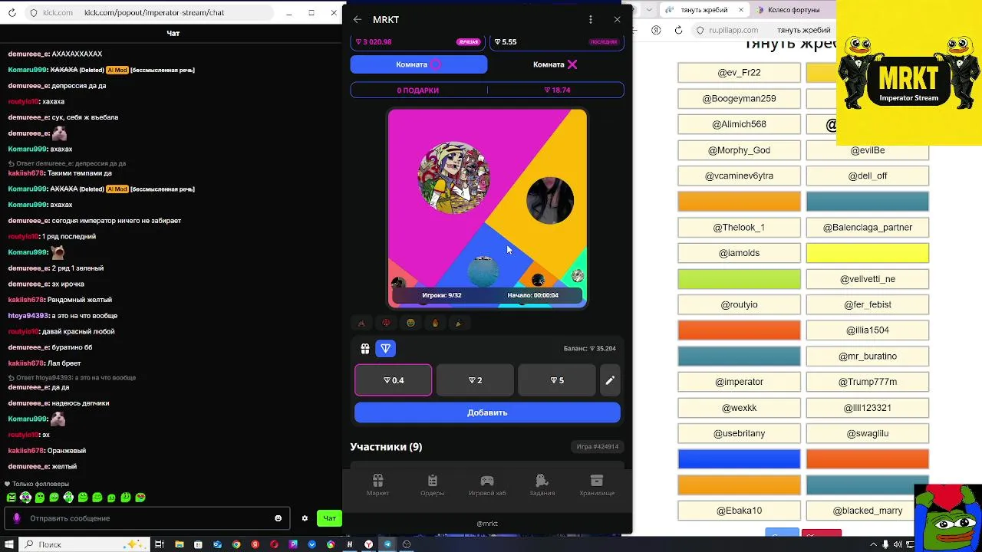Click the kick.com popout chat address bar
Viewport: 982px width, 552px height.
pyautogui.click(x=148, y=13)
